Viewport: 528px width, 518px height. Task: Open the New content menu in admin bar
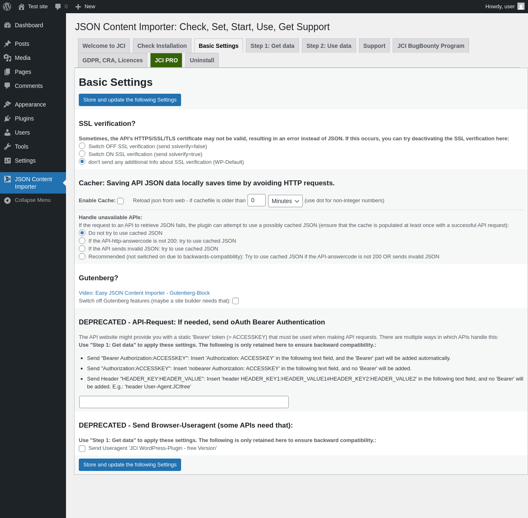[x=85, y=7]
